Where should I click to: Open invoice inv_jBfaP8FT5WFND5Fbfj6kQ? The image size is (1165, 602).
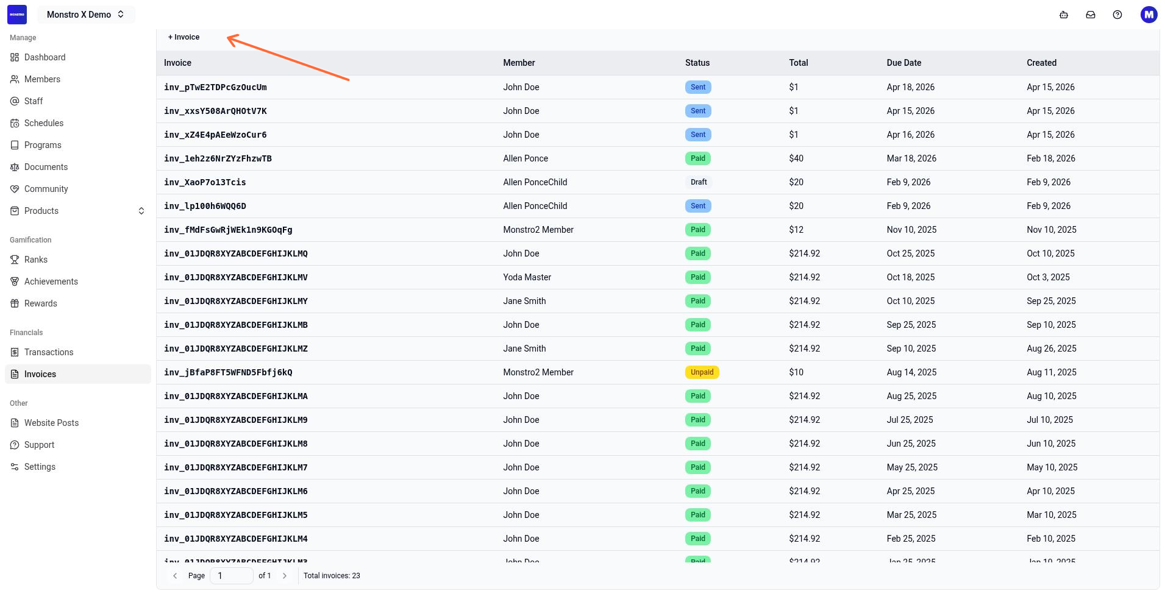coord(228,372)
